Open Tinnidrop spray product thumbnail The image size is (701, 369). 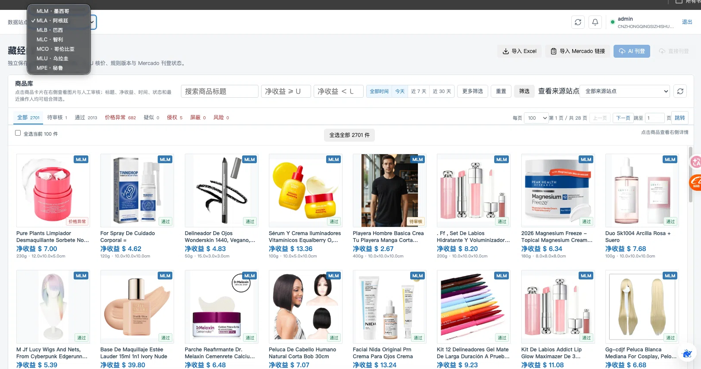137,190
